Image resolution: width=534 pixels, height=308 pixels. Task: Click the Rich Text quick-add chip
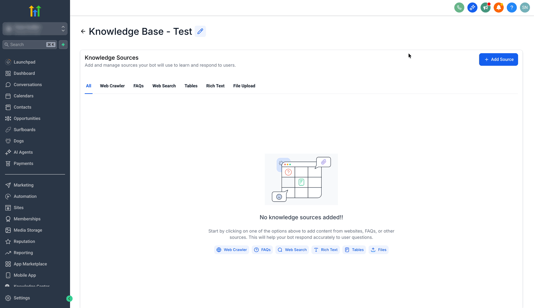coord(325,250)
